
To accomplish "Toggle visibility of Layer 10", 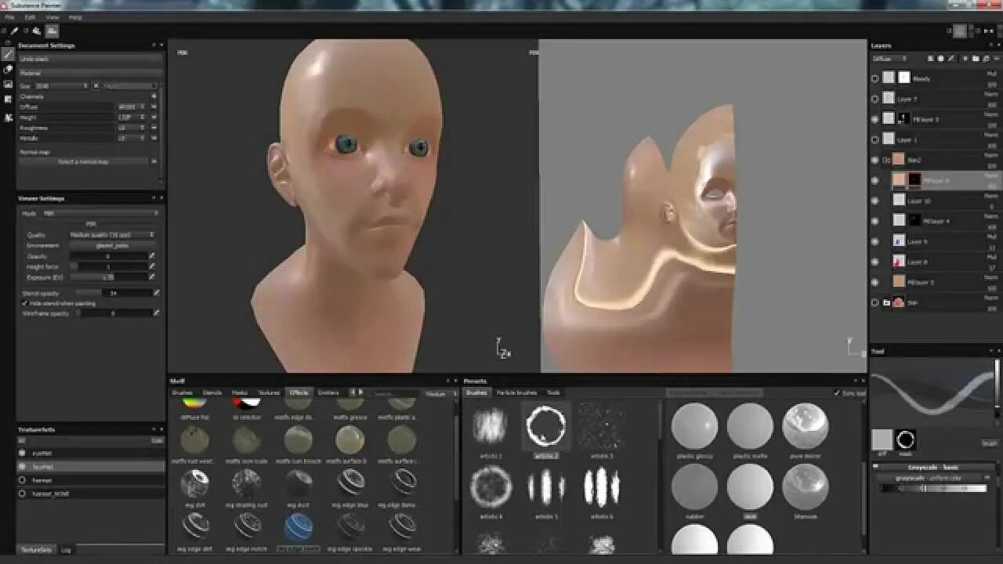I will (875, 201).
